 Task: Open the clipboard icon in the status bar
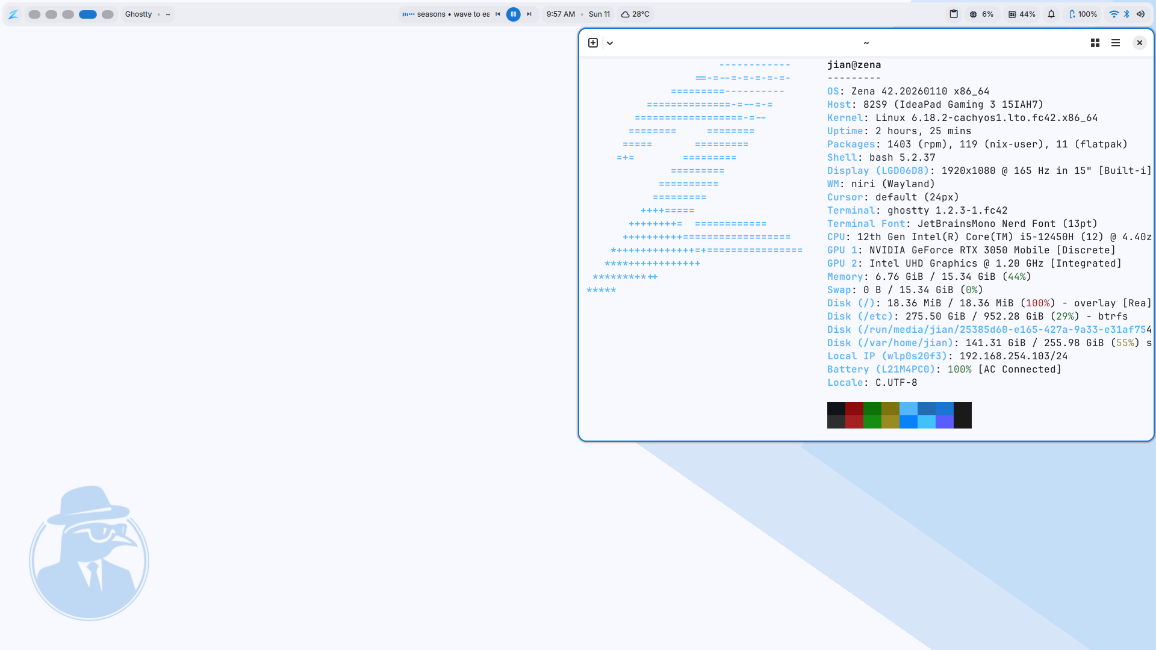(x=953, y=14)
